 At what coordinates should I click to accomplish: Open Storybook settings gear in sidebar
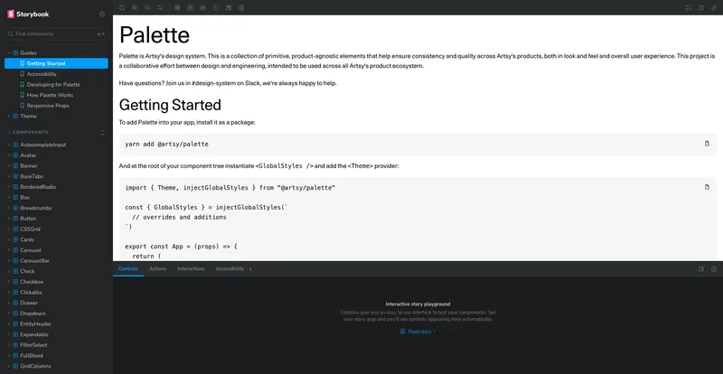coord(102,14)
